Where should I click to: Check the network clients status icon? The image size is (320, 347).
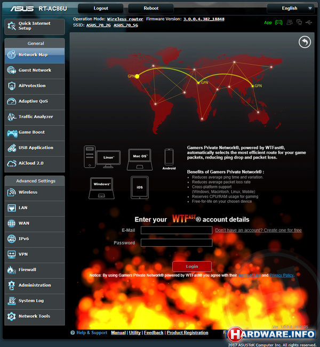[299, 22]
